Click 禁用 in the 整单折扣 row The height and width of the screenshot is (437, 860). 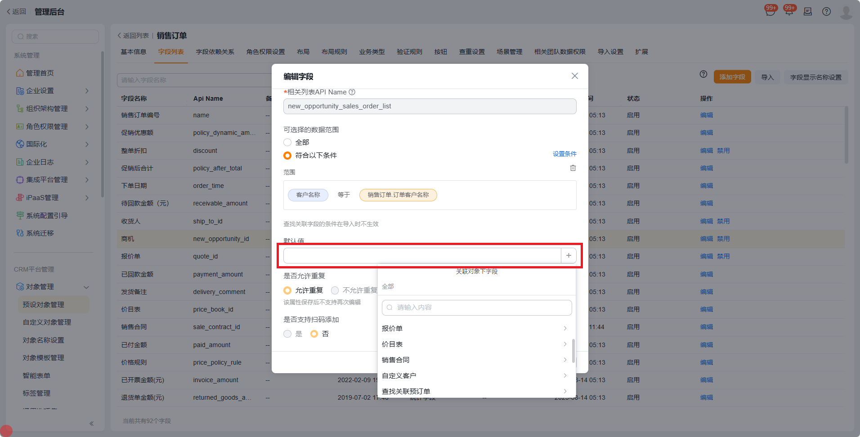coord(723,151)
